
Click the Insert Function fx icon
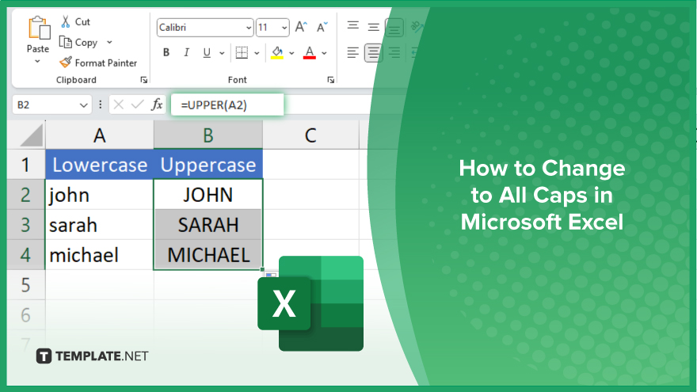click(157, 105)
